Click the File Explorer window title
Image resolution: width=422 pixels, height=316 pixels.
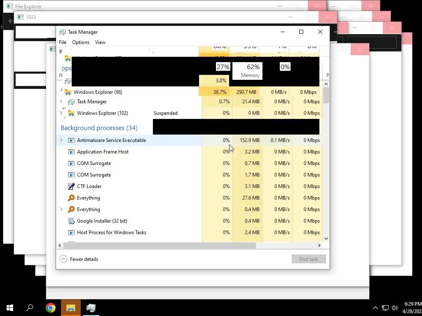click(28, 6)
